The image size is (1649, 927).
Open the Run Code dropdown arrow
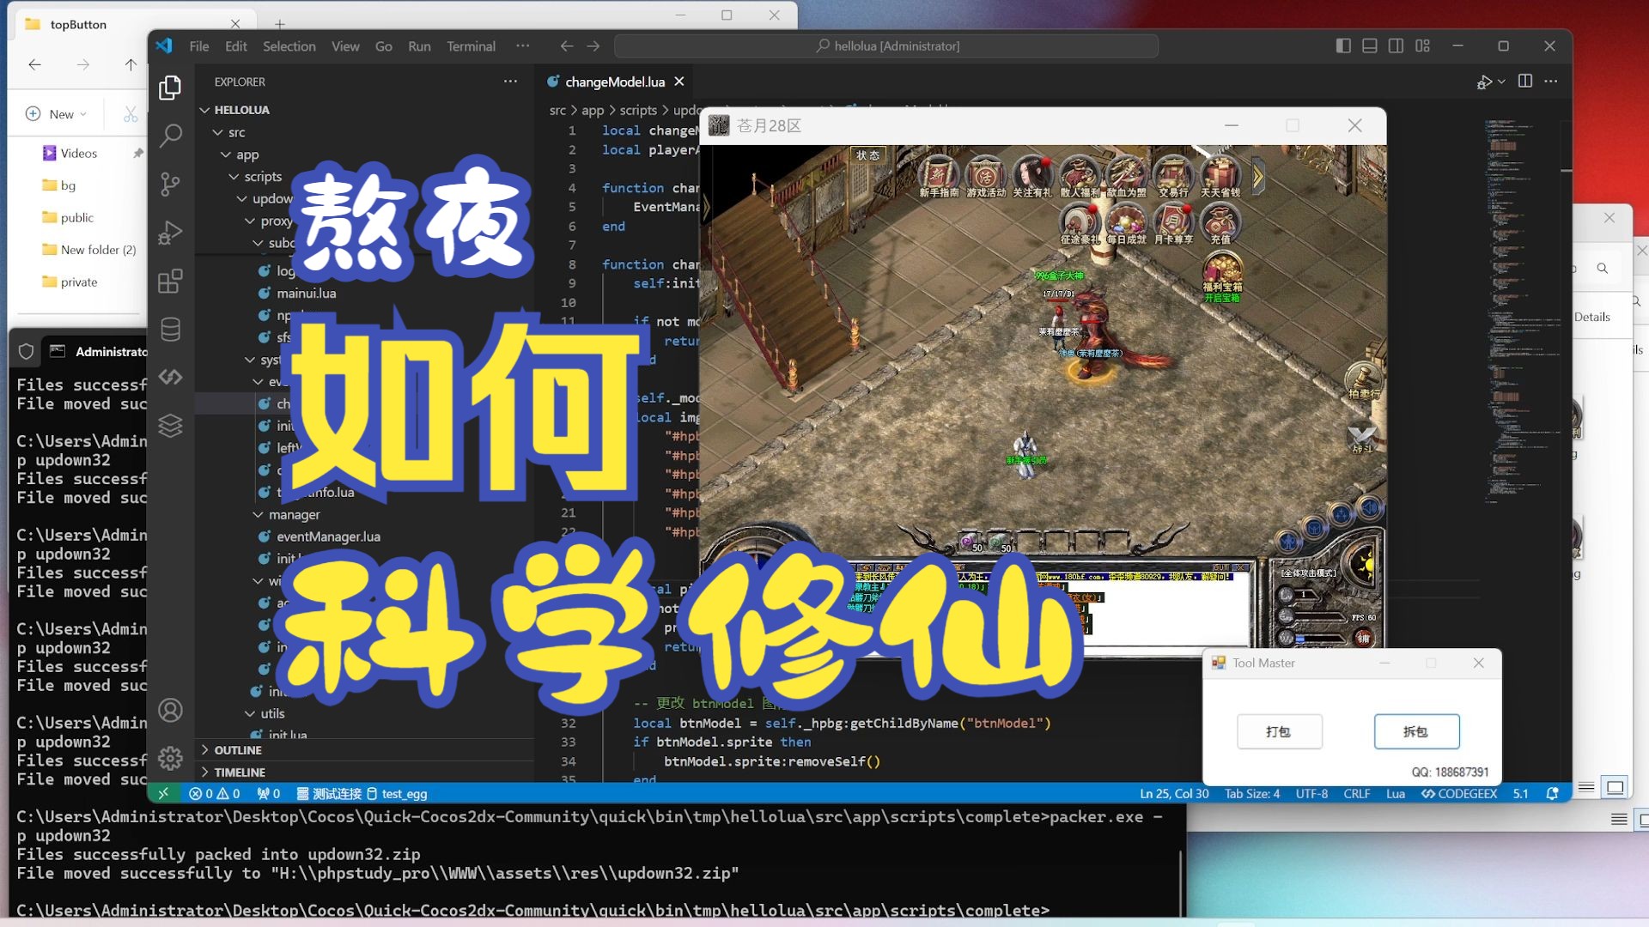pyautogui.click(x=1501, y=82)
